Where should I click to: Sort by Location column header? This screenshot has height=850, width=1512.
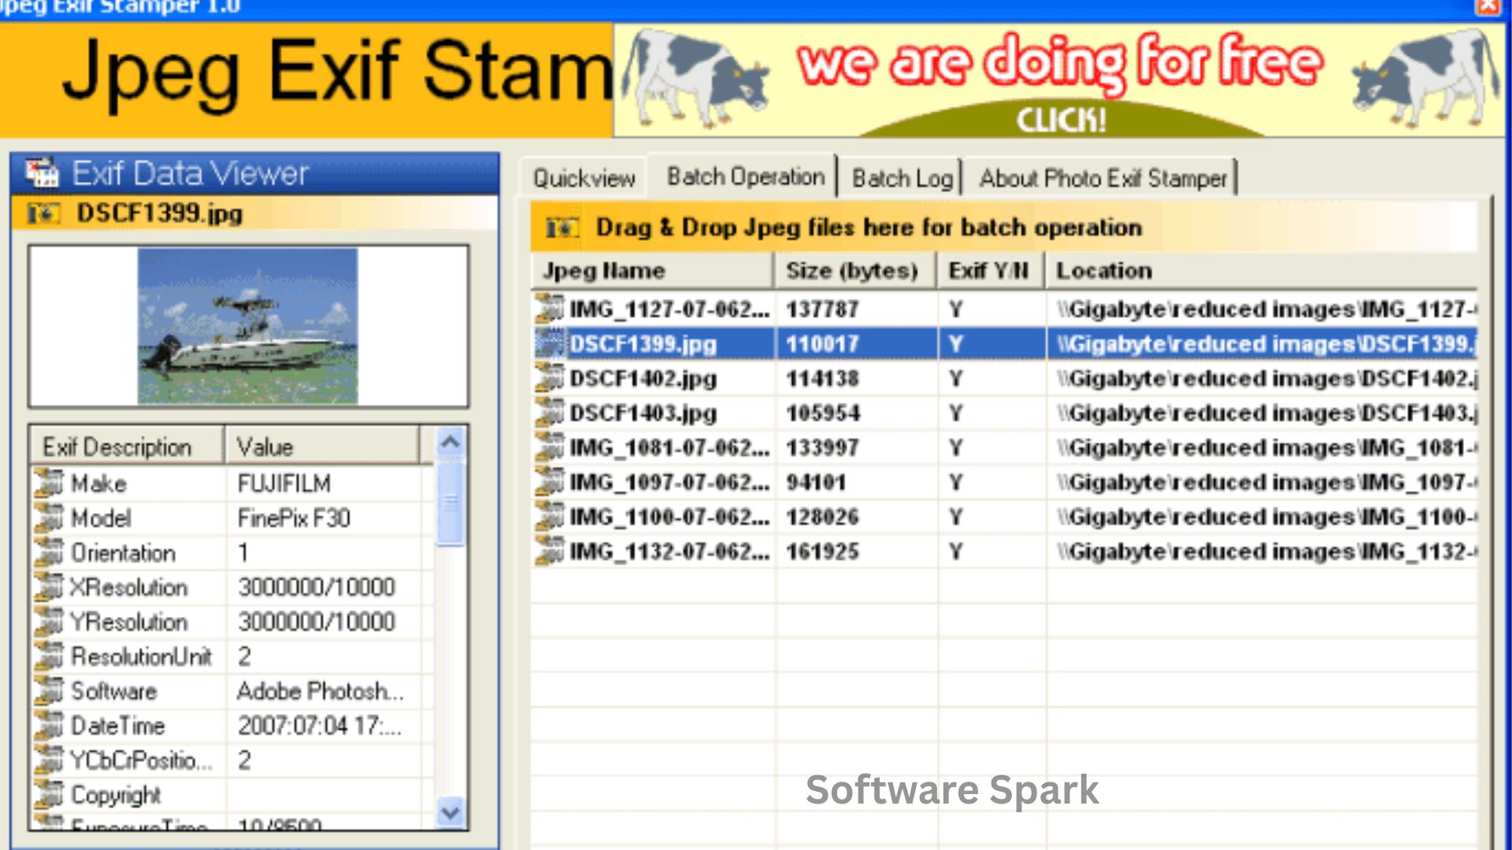click(x=1262, y=271)
